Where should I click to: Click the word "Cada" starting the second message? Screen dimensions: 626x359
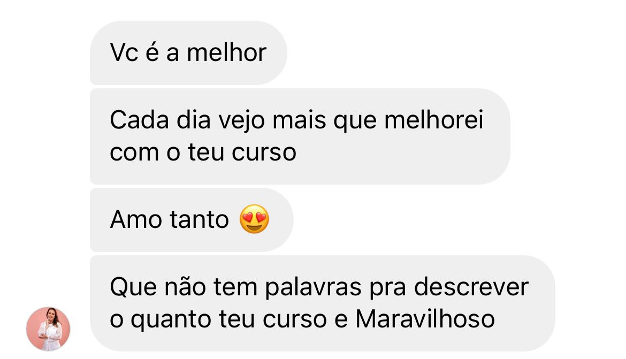point(139,120)
